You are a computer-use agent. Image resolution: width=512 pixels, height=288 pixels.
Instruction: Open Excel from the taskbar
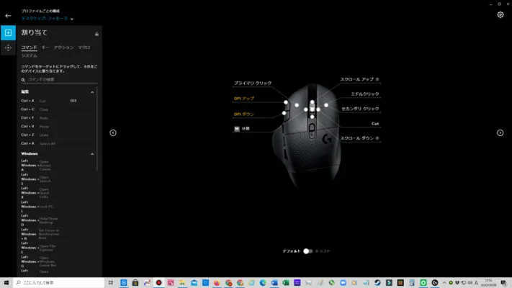pos(286,283)
